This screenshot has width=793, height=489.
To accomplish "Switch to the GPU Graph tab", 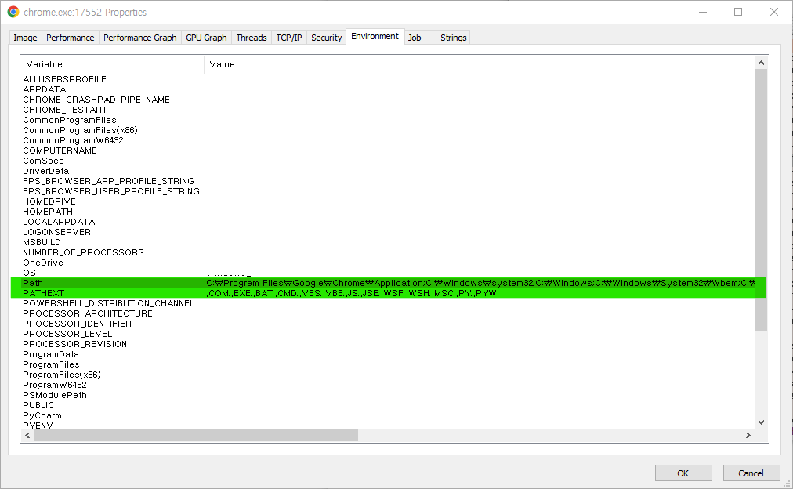I will [x=206, y=38].
